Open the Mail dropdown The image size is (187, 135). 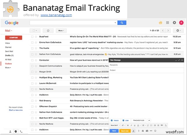(8, 31)
